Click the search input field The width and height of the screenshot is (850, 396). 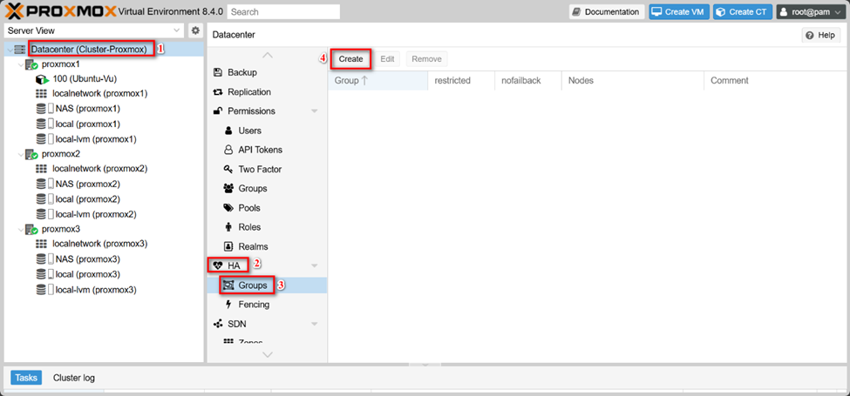[283, 12]
